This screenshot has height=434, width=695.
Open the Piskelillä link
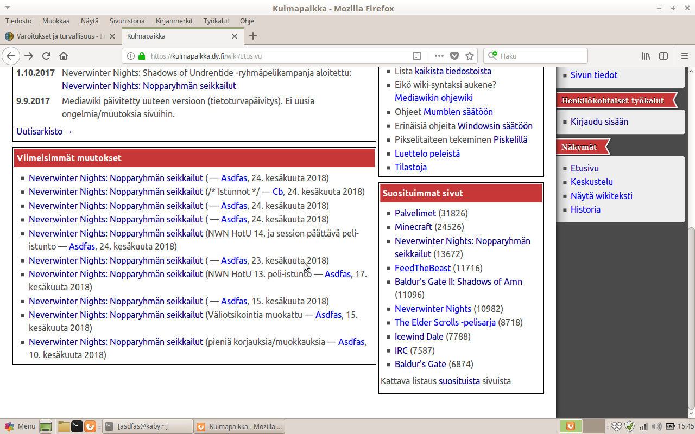coord(510,139)
